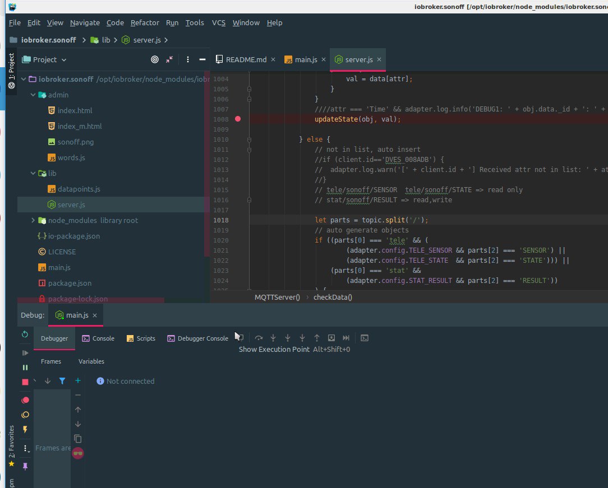The height and width of the screenshot is (488, 608).
Task: Open Debugger Console tab
Action: [x=198, y=338]
